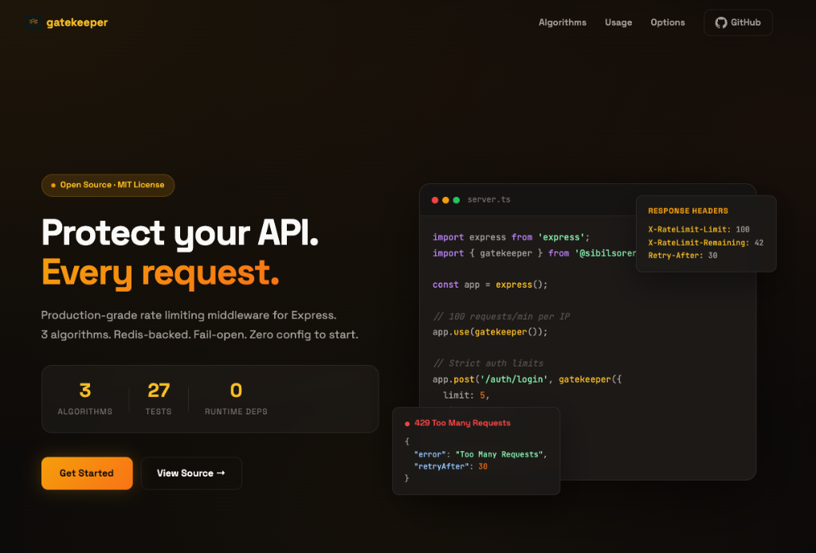Open the Usage nav link
This screenshot has width=816, height=553.
coord(618,22)
